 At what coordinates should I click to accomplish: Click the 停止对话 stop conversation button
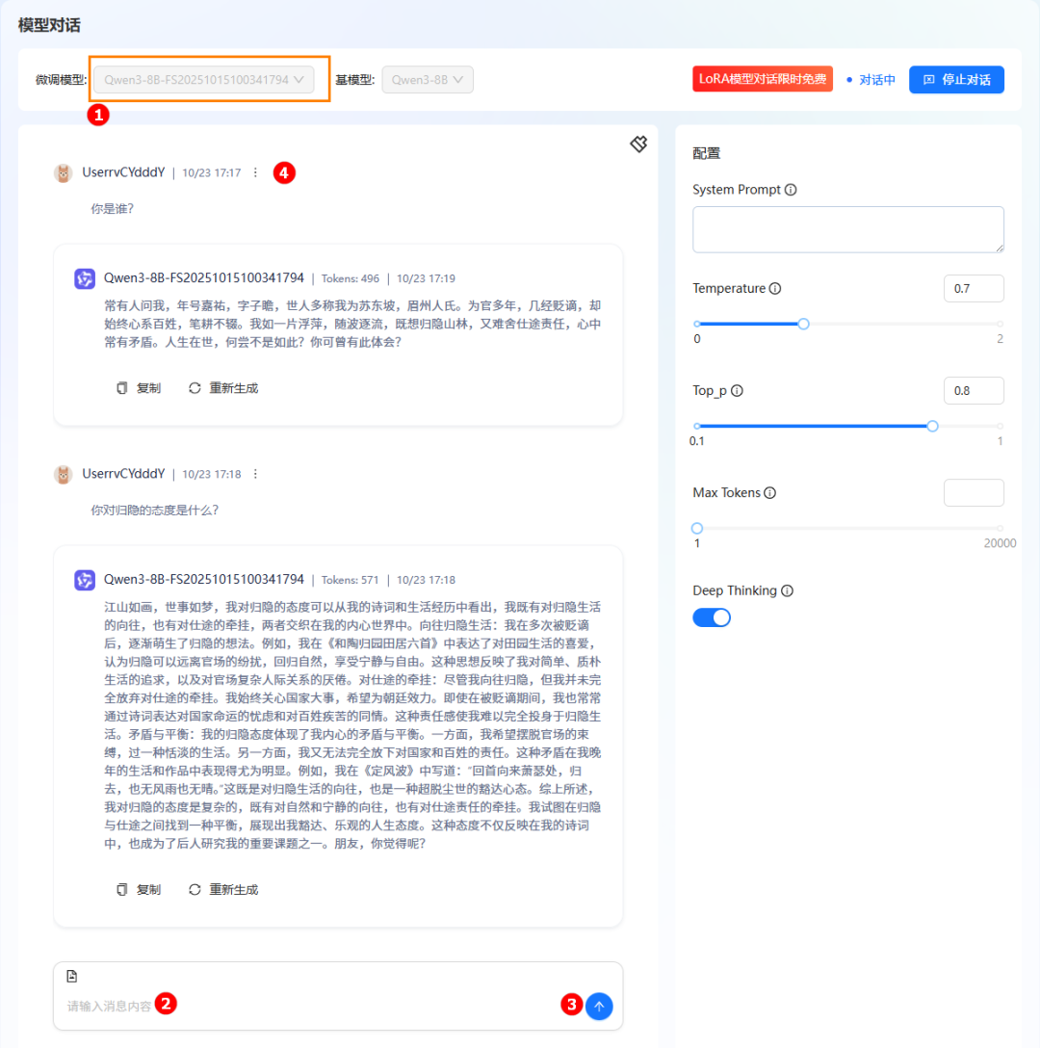[956, 79]
